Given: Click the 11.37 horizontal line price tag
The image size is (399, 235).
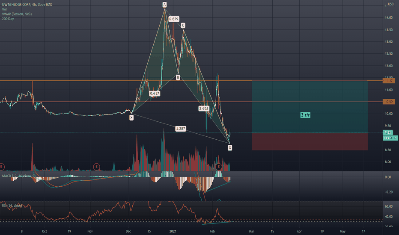Looking at the screenshot, I should [x=389, y=81].
